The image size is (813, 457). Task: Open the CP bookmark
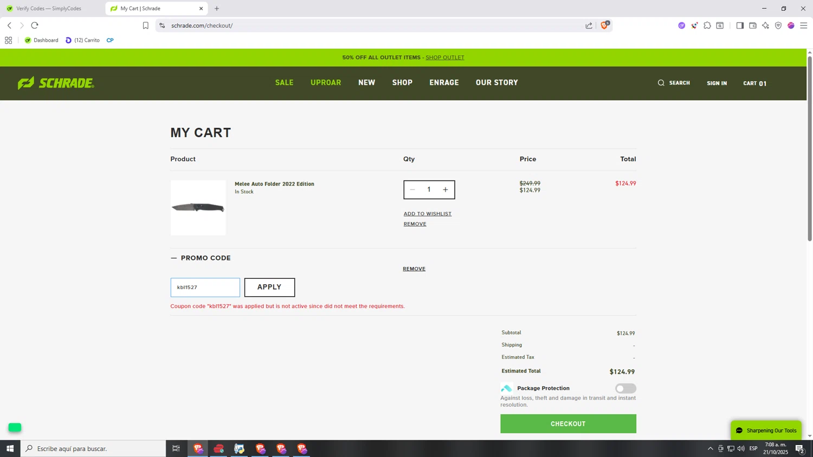(x=110, y=40)
